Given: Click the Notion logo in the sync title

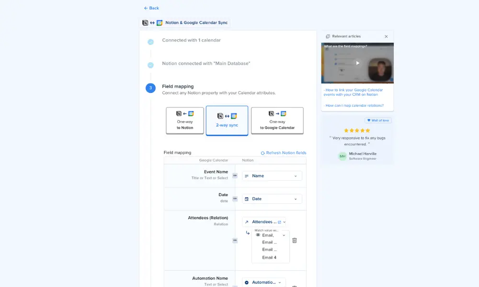Looking at the screenshot, I should click(x=145, y=22).
